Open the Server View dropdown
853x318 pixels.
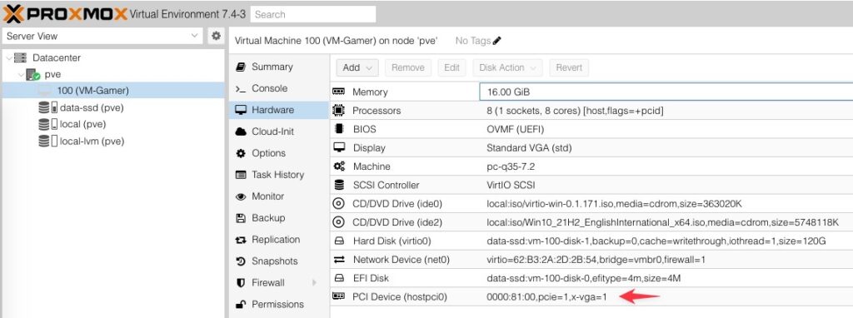tap(102, 36)
